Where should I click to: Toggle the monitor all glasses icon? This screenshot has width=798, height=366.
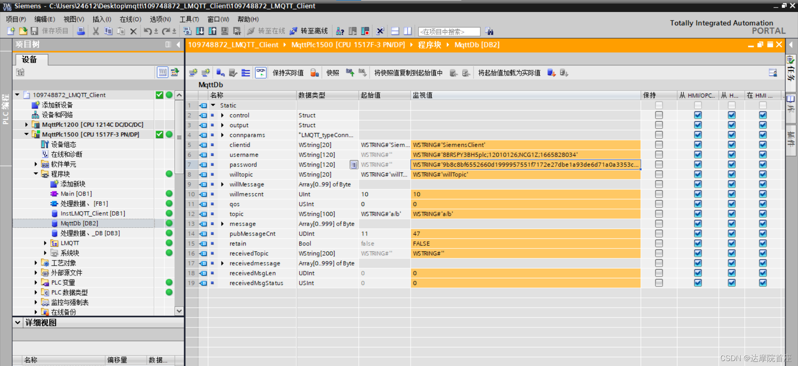point(261,73)
